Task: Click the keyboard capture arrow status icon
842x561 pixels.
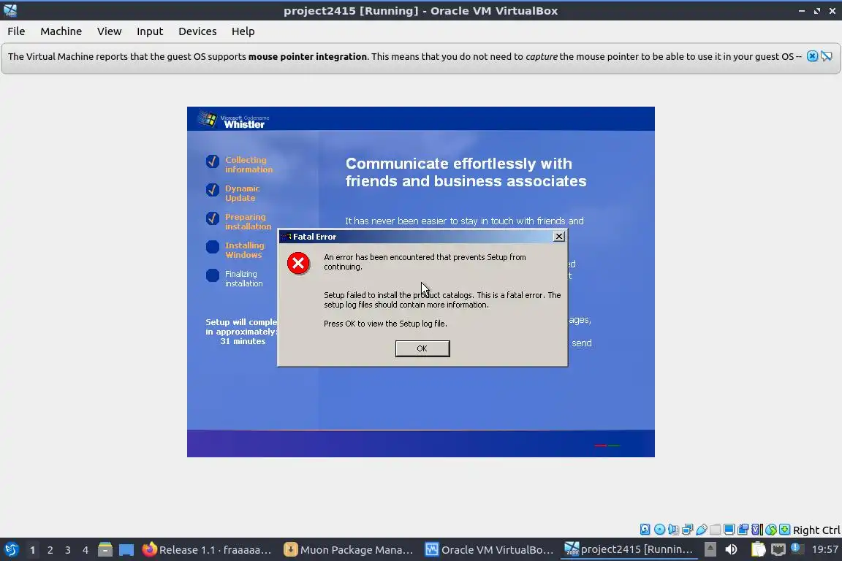Action: click(784, 530)
